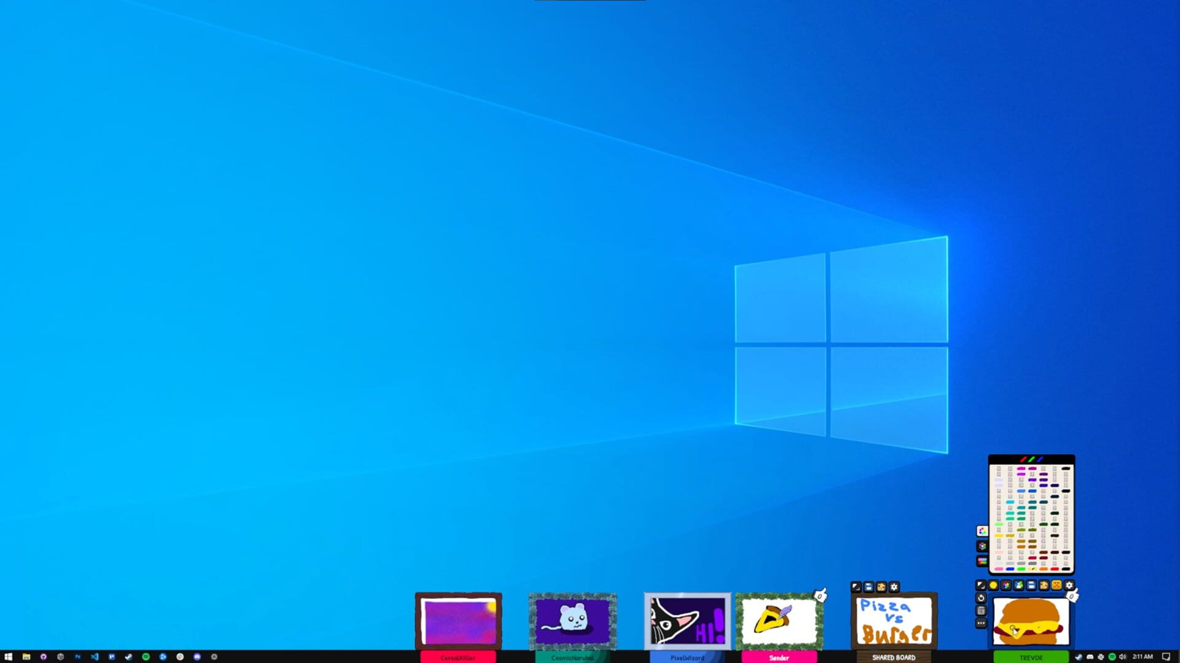Image resolution: width=1180 pixels, height=663 pixels.
Task: Open Photoshop from the taskbar
Action: point(77,656)
